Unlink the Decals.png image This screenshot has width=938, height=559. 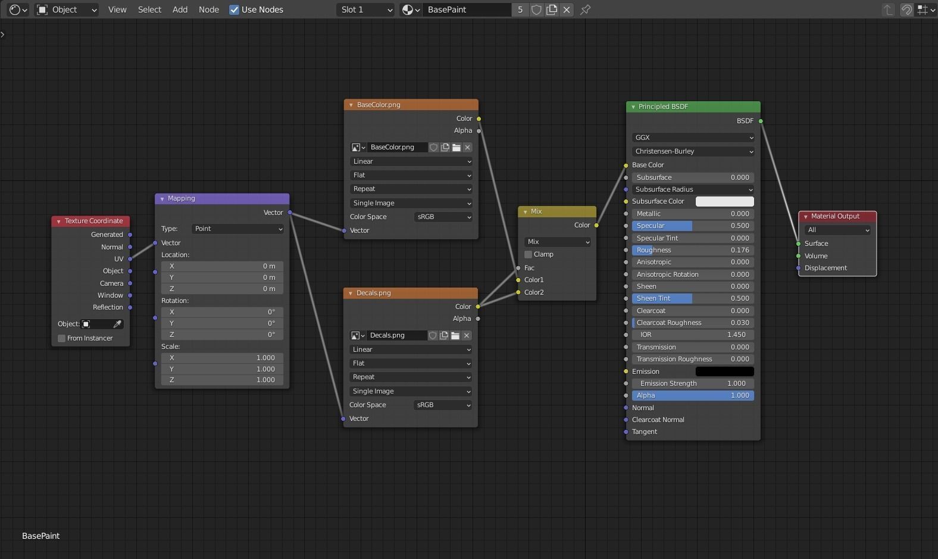(467, 335)
